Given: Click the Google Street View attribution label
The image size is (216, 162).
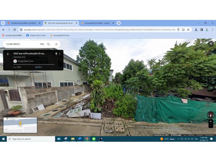Looking at the screenshot, I should coord(26,61).
